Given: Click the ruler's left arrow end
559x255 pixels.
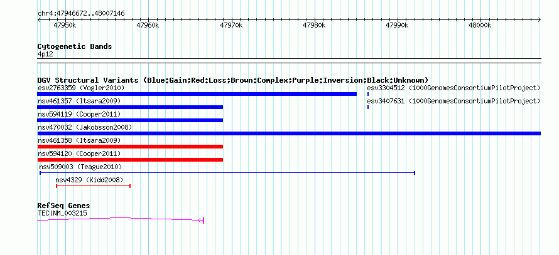Looking at the screenshot, I should 39,19.
